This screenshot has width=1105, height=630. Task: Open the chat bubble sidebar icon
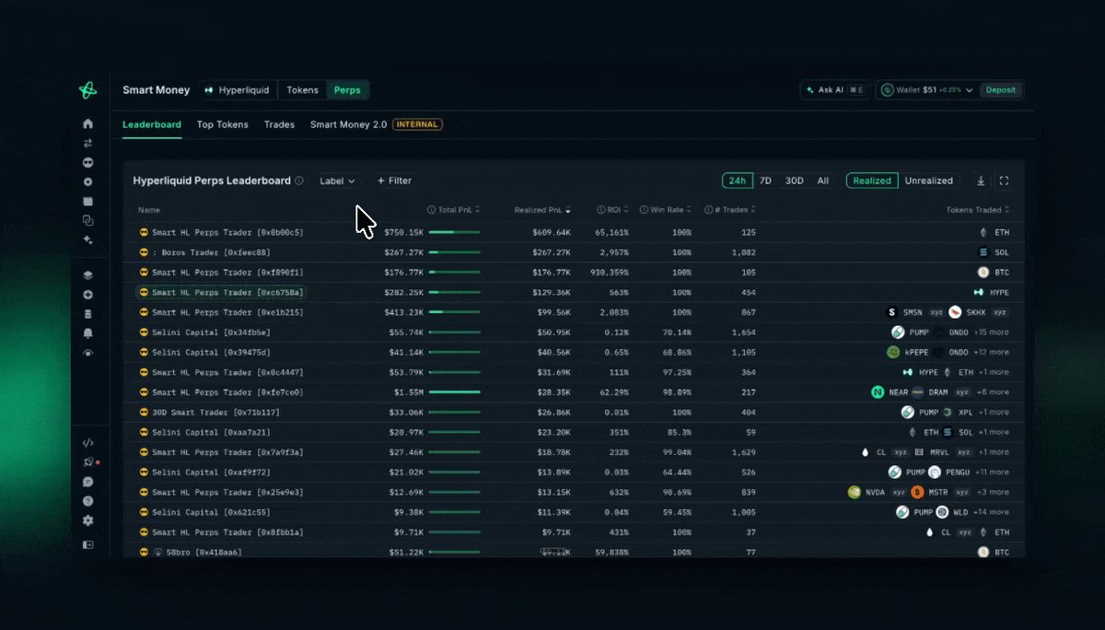point(88,482)
